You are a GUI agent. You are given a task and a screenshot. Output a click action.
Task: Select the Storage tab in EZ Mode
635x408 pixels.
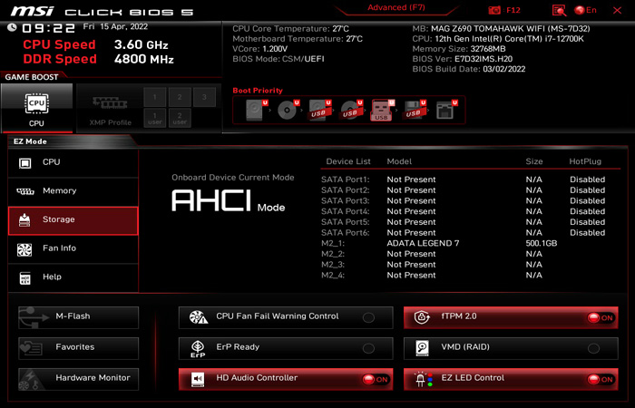(x=73, y=220)
